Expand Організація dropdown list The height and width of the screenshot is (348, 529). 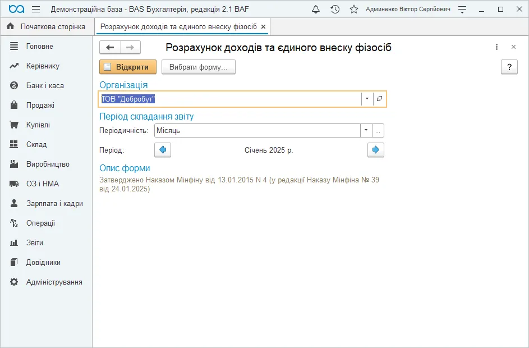(367, 99)
